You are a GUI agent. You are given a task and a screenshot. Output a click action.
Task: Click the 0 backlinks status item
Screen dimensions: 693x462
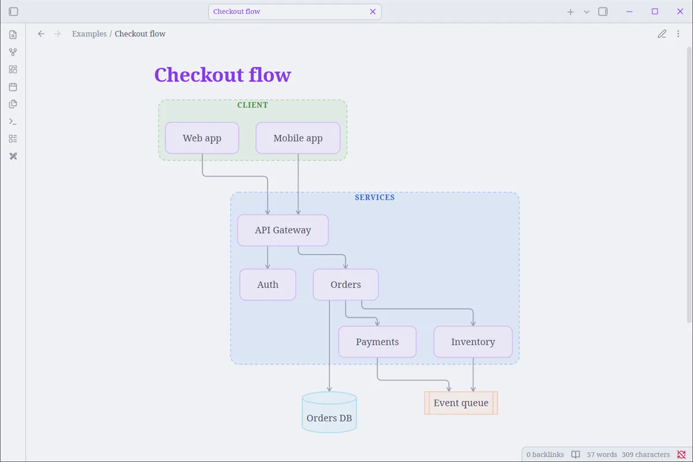pos(545,454)
